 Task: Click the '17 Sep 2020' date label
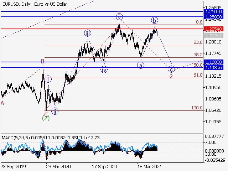[104, 166]
